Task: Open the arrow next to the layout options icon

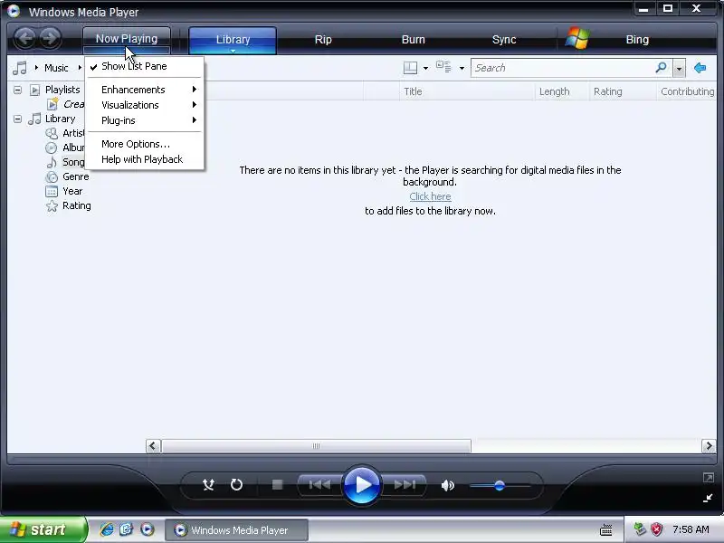Action: coord(425,69)
